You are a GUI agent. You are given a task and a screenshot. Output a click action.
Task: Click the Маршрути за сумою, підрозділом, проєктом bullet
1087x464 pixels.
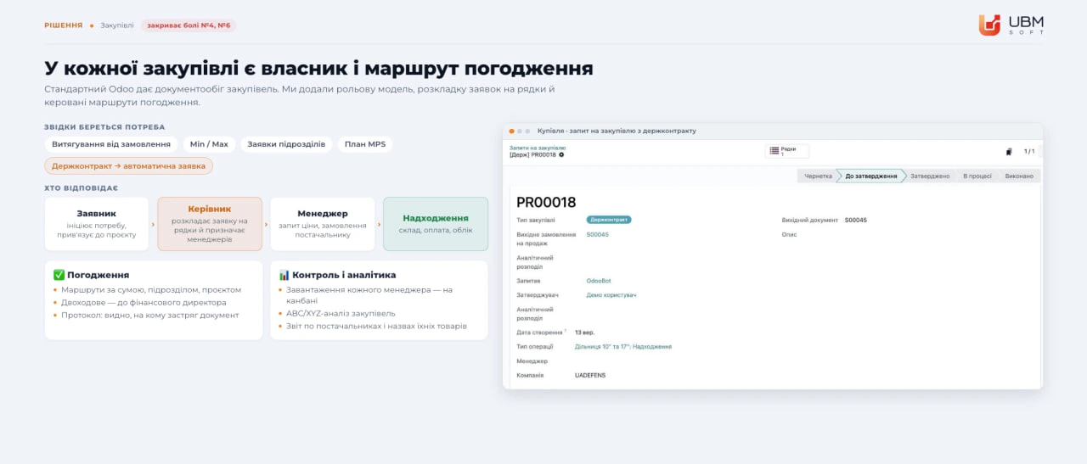151,289
